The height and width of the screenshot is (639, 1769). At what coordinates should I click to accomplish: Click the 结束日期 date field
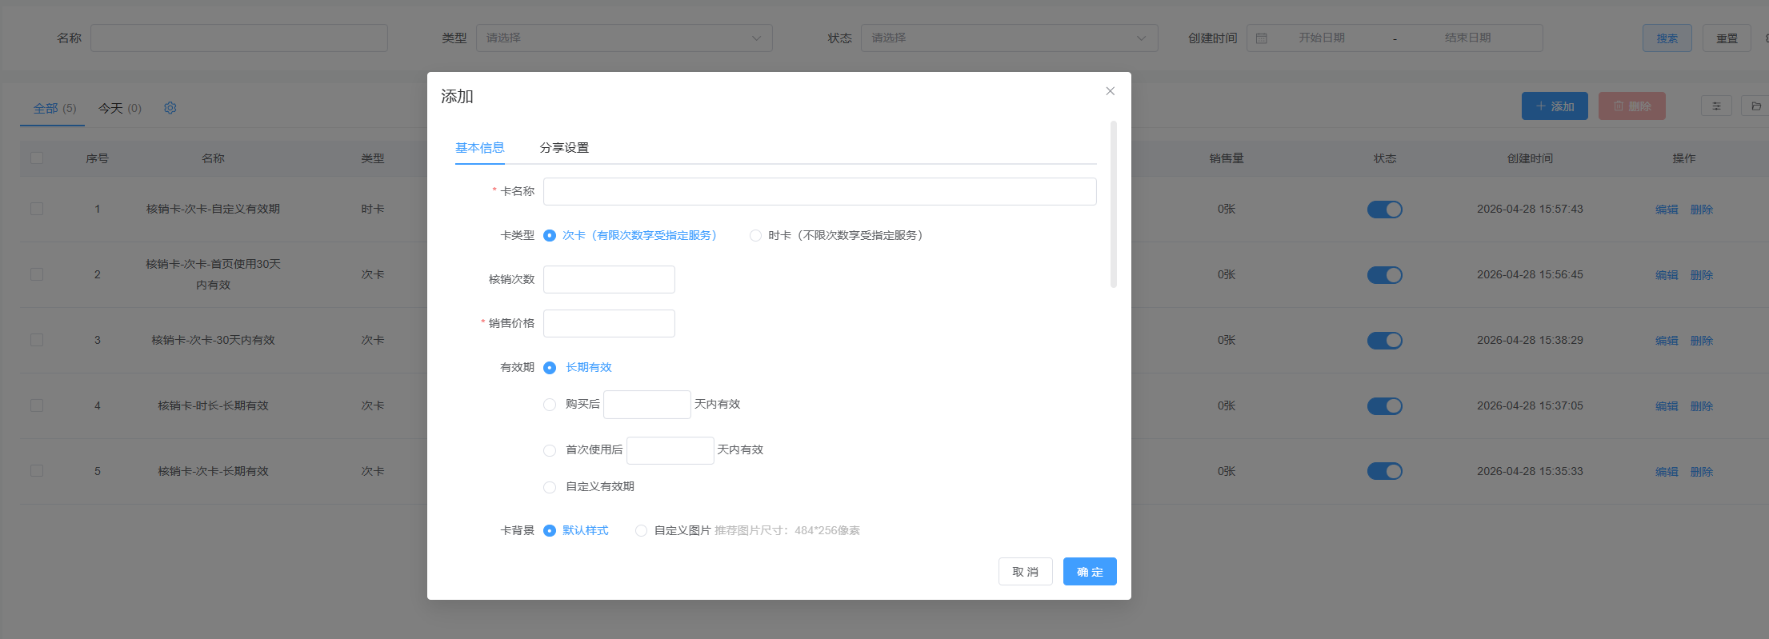(1468, 38)
